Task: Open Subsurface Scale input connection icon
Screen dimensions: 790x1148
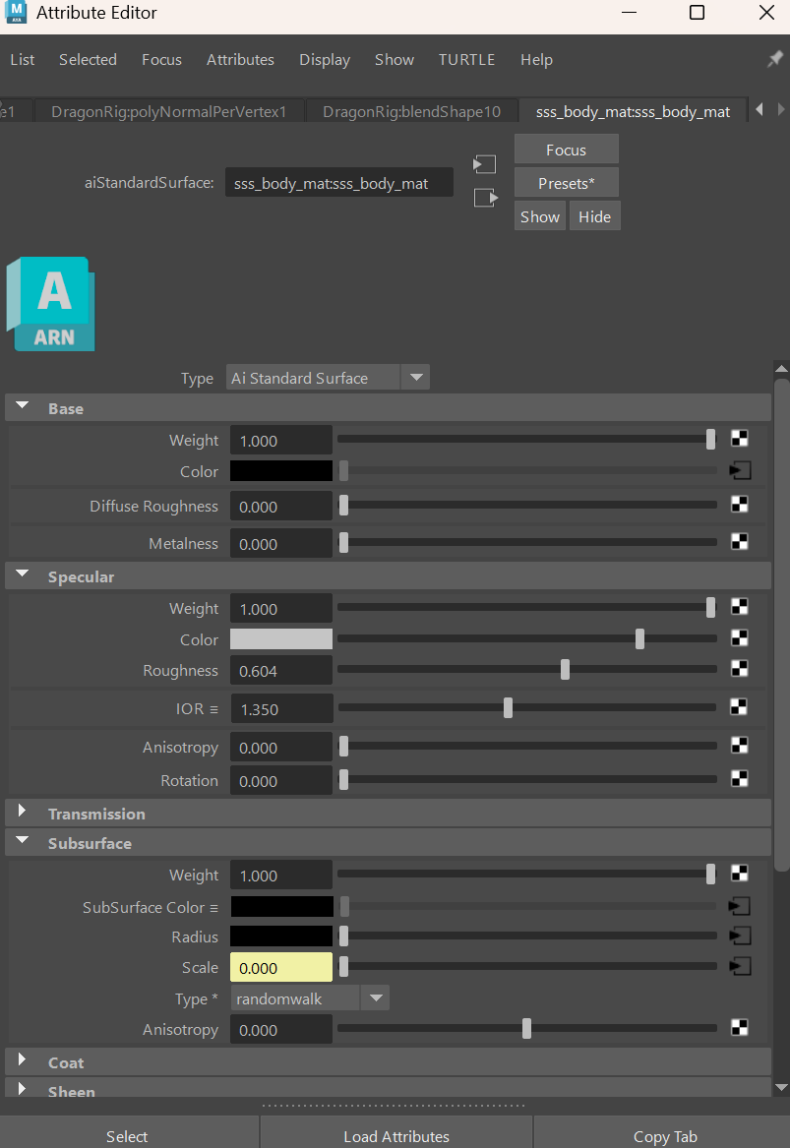Action: (x=740, y=967)
